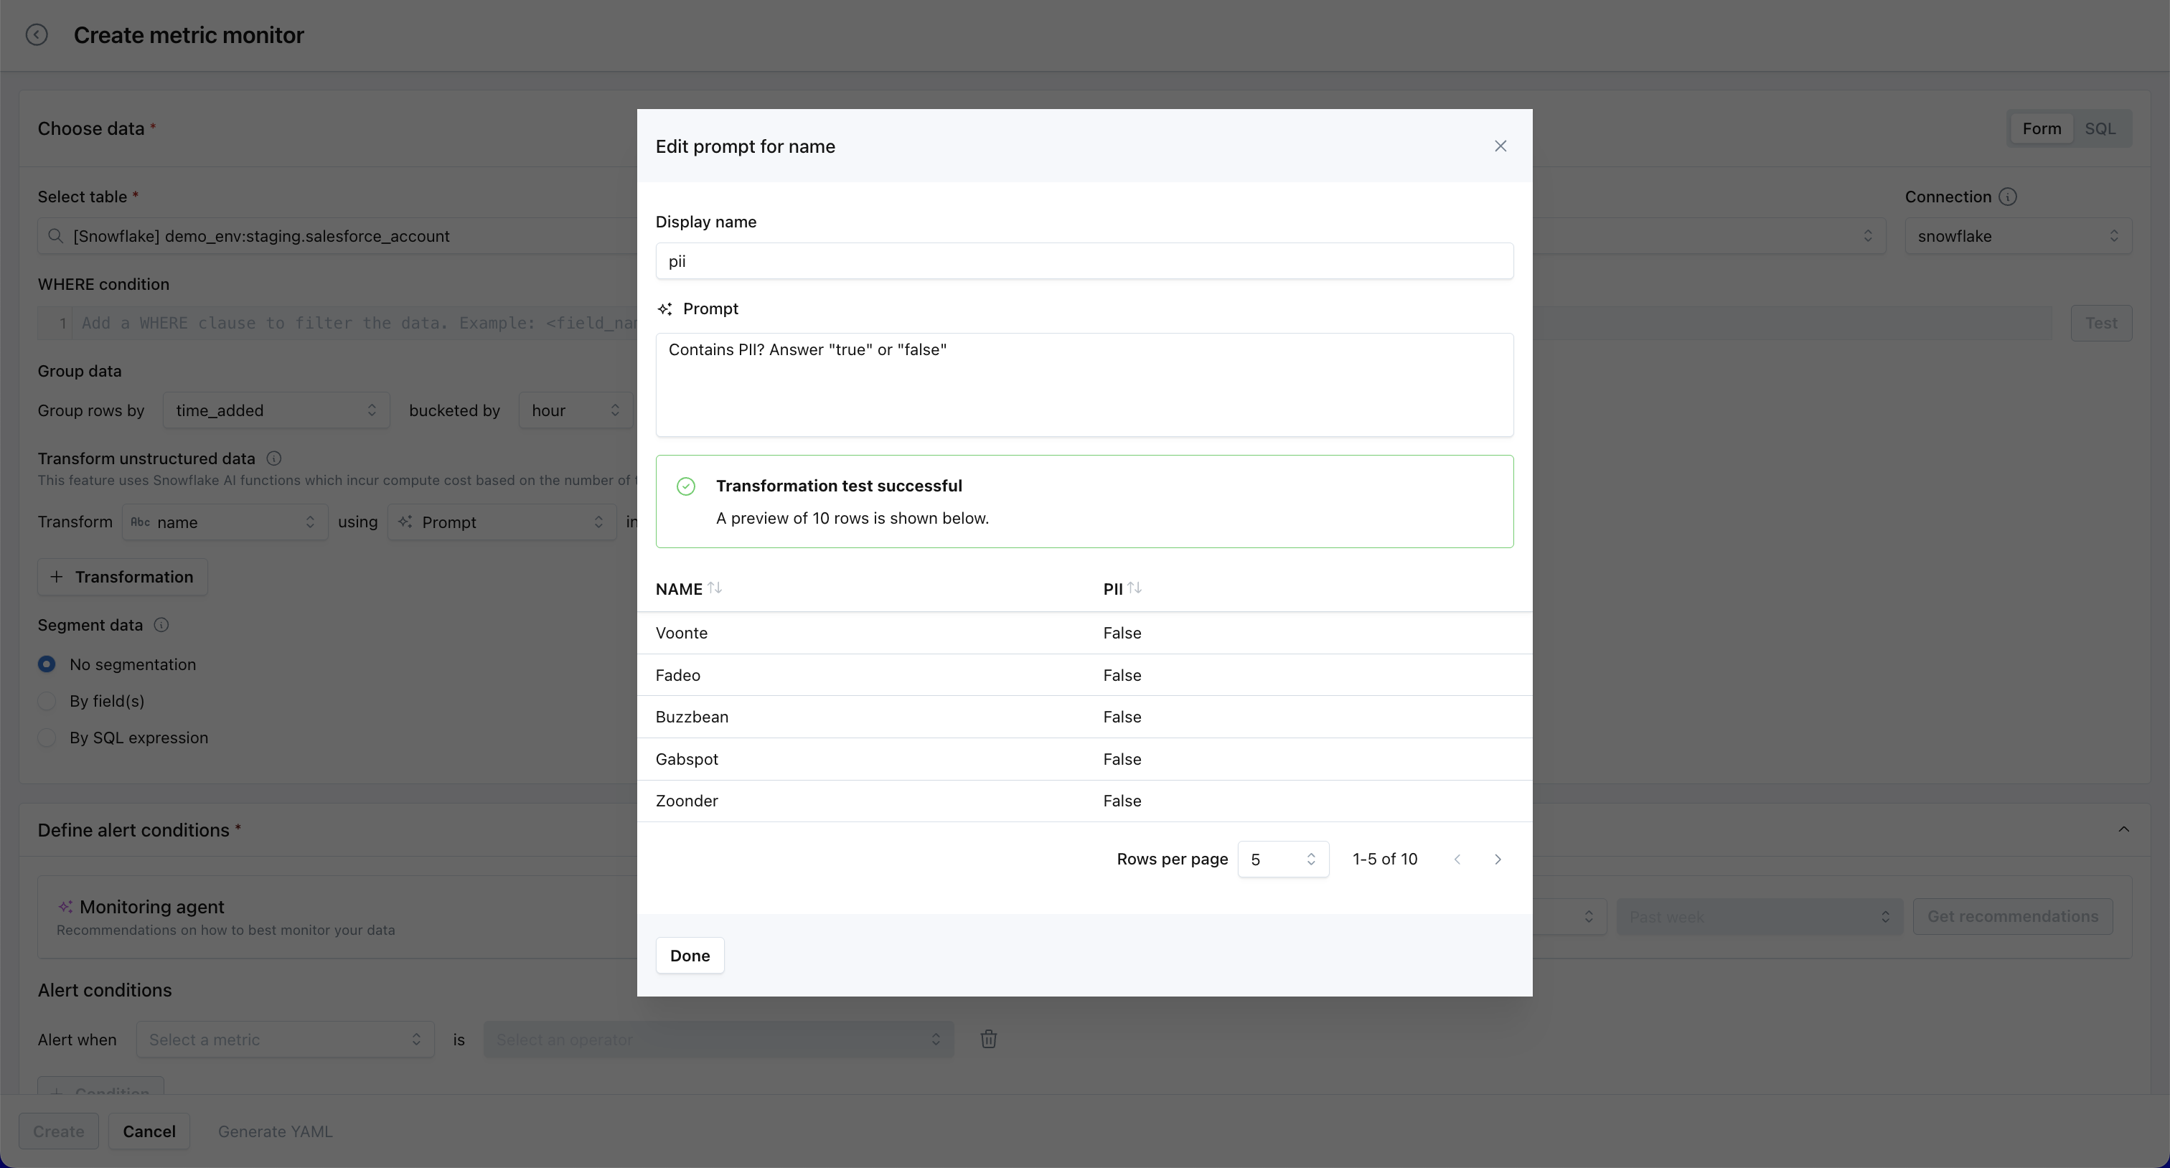The width and height of the screenshot is (2170, 1168).
Task: Open the Transform name field dropdown
Action: (225, 522)
